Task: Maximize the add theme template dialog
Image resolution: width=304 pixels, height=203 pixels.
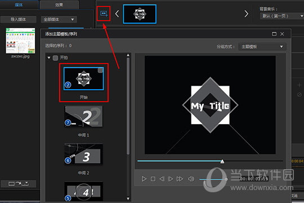Action: click(x=274, y=34)
